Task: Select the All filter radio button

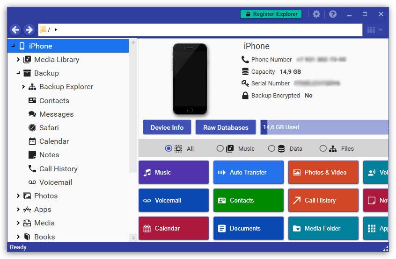Action: point(169,148)
